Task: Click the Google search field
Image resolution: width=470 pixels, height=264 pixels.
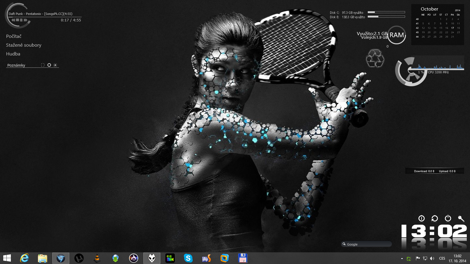Action: (x=367, y=244)
